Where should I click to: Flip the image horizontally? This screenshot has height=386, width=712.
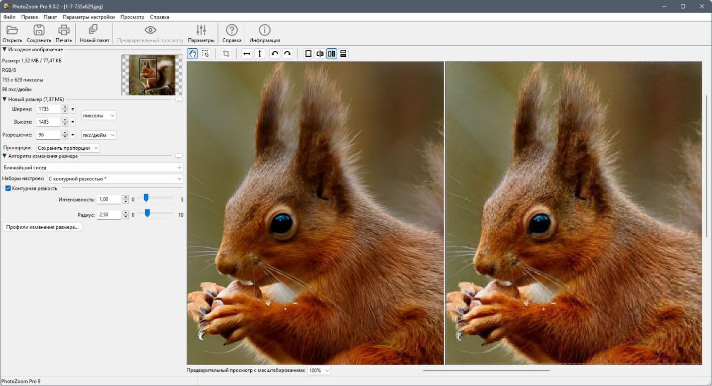pos(247,54)
